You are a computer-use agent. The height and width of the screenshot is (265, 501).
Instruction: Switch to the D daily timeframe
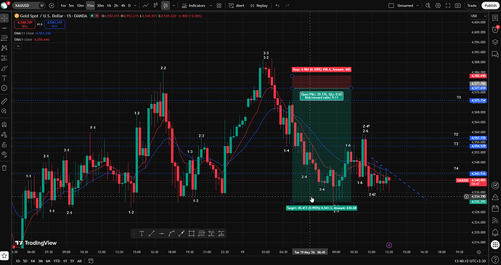129,5
